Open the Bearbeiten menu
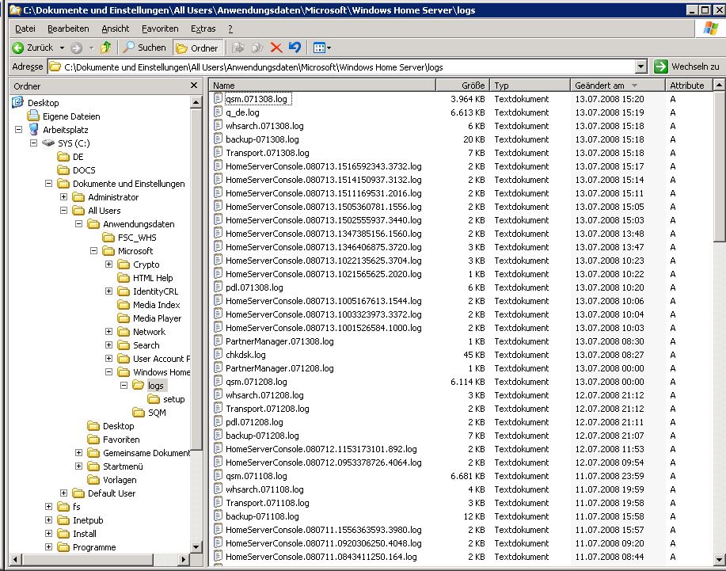 (x=68, y=29)
